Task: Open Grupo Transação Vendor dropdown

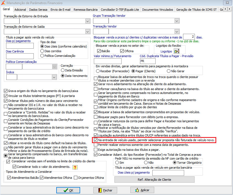Action: [x=177, y=21]
